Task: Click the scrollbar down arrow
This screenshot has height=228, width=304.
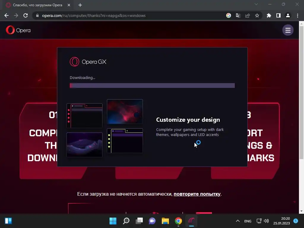Action: [x=301, y=211]
